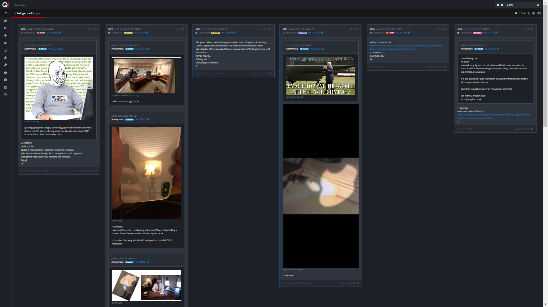Click the Android icon in the left sidebar

click(x=5, y=36)
